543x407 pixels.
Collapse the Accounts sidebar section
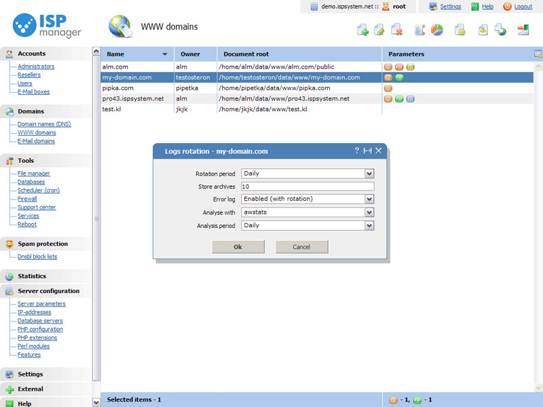coord(46,54)
